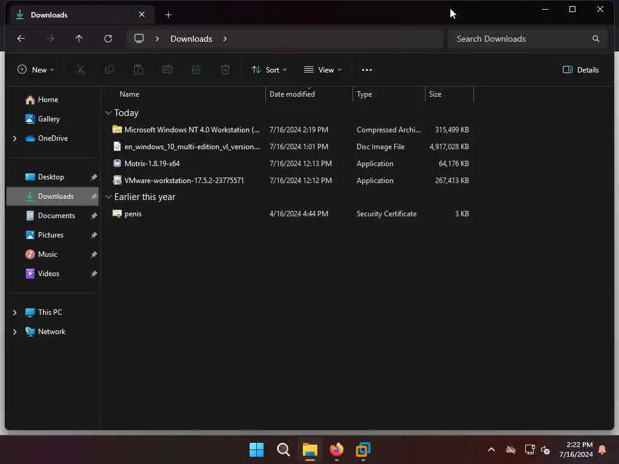Expand the Network tree node

click(15, 332)
